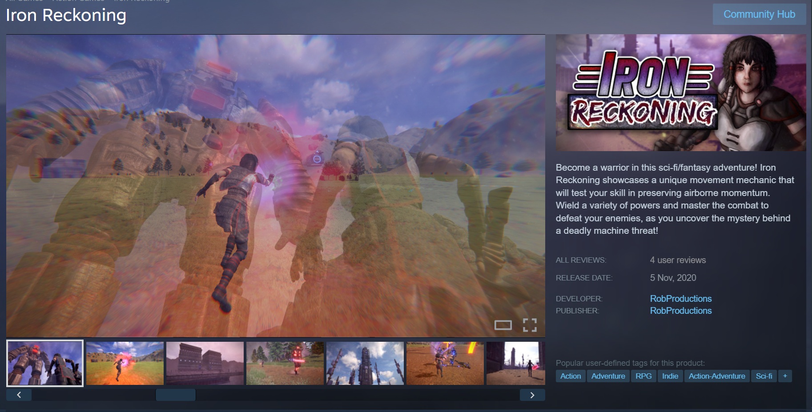This screenshot has width=812, height=412.
Task: Click the "ALL REVIEWS:" label
Action: [581, 260]
